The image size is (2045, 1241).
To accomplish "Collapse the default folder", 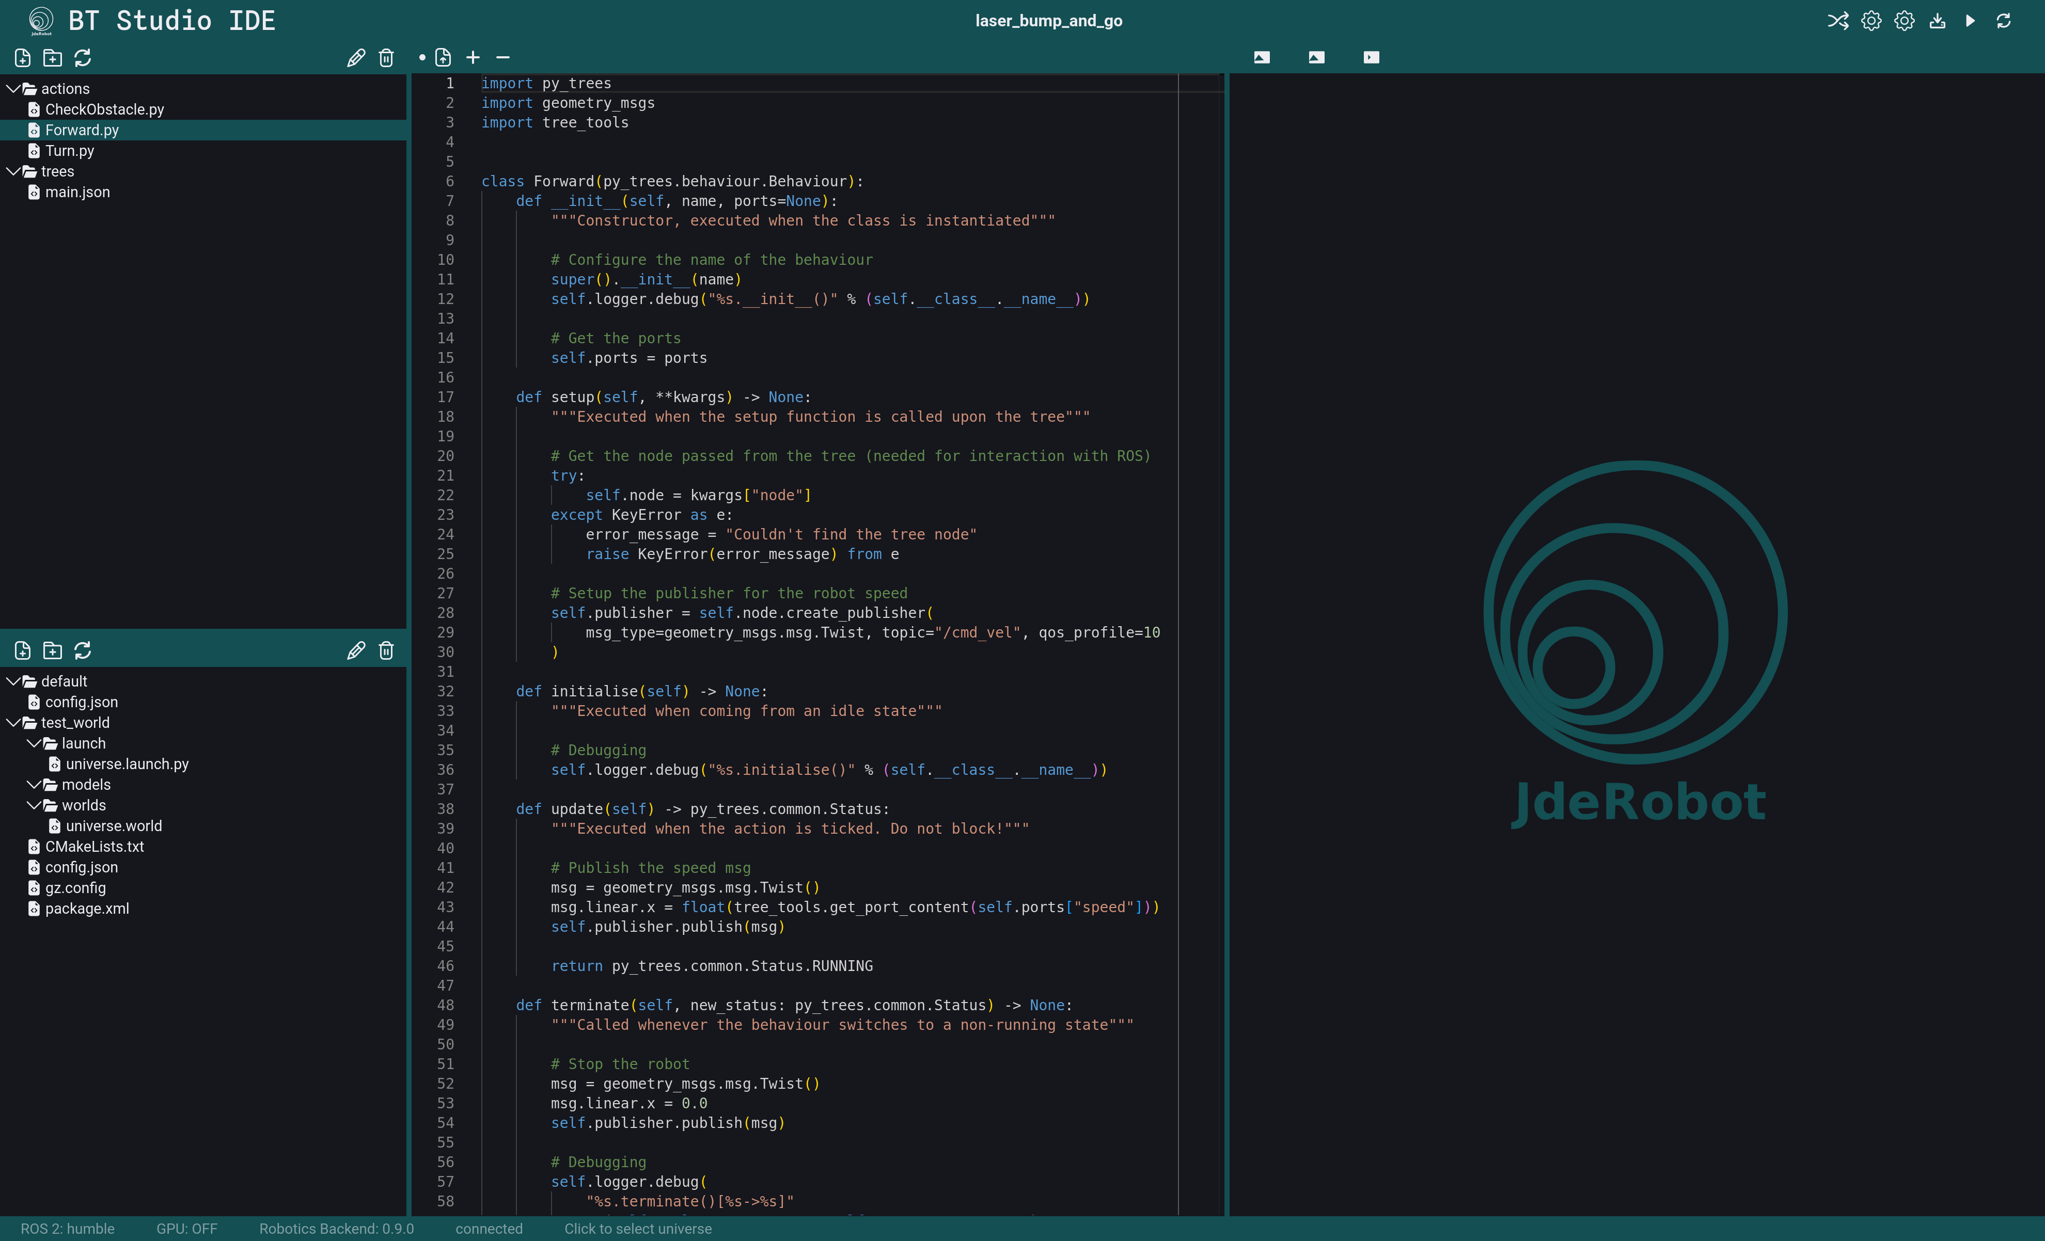I will [13, 681].
